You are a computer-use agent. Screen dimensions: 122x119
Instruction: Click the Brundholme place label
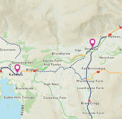pos(61,54)
